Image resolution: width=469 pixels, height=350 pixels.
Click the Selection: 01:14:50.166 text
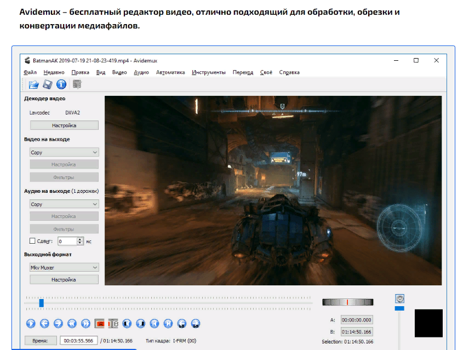[347, 342]
